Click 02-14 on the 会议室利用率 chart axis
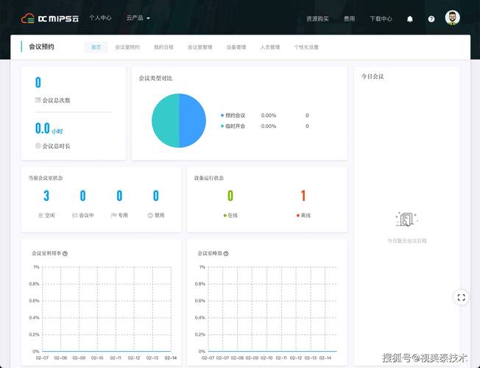Screen dimensions: 480x368 click(x=171, y=358)
